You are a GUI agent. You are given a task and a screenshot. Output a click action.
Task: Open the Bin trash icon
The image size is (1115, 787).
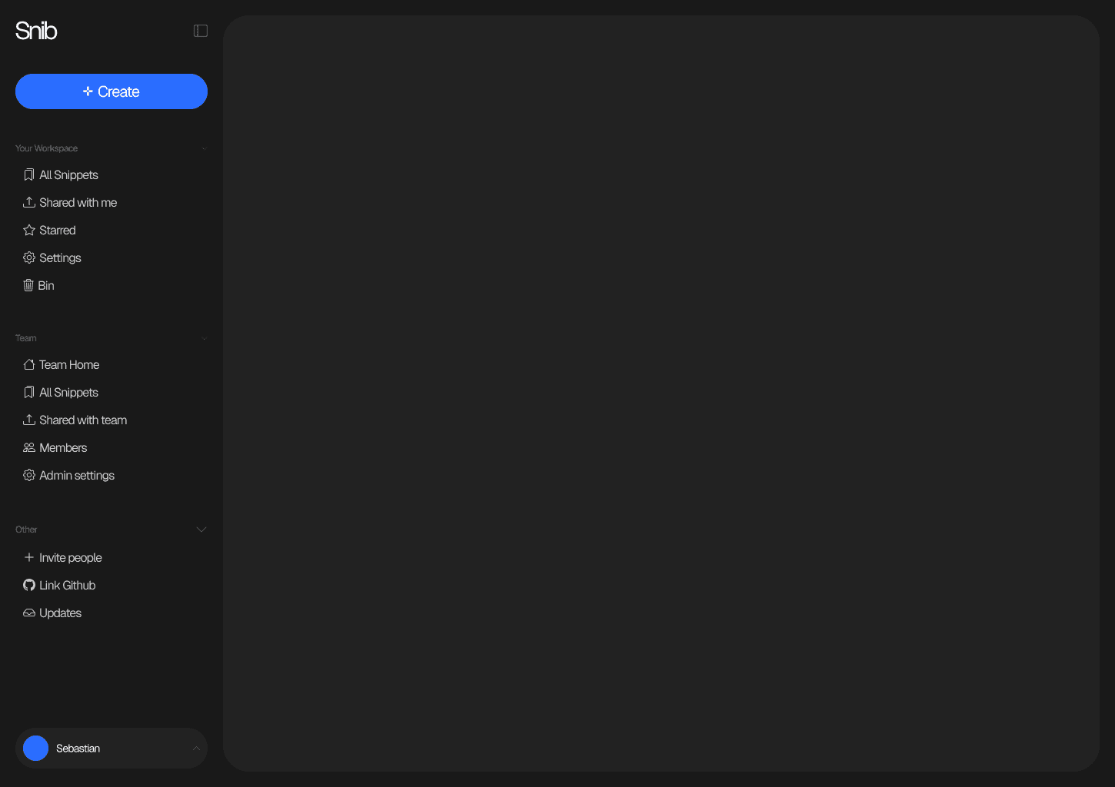point(28,286)
